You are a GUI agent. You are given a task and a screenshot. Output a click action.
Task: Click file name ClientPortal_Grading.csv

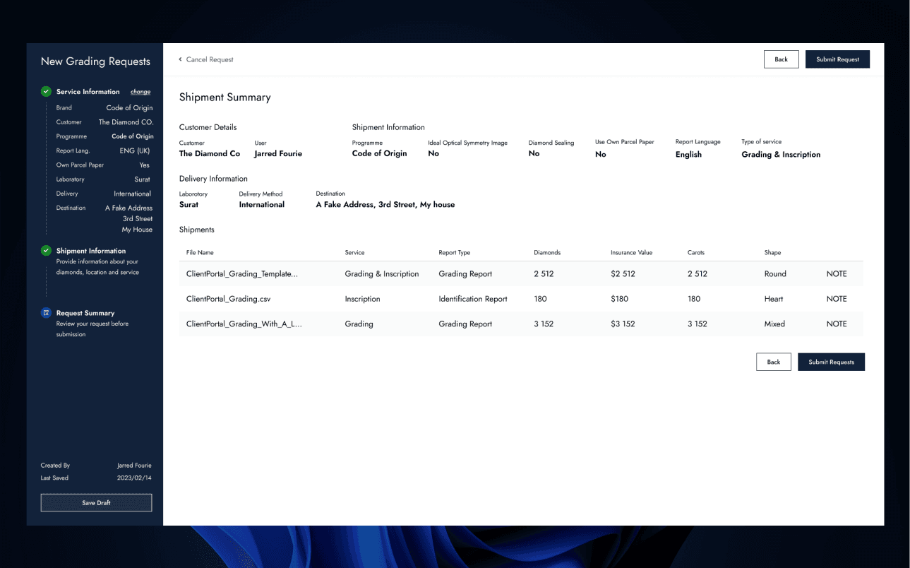pos(229,299)
